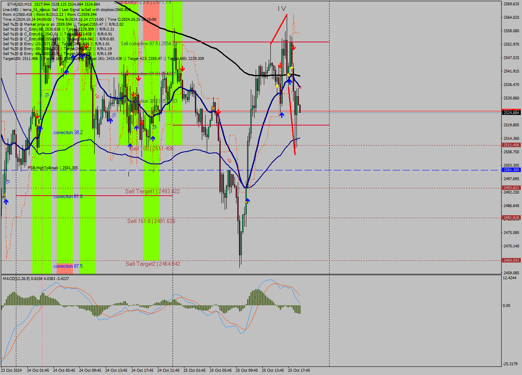Click the 25 Oct 17:45 time label

[x=299, y=371]
